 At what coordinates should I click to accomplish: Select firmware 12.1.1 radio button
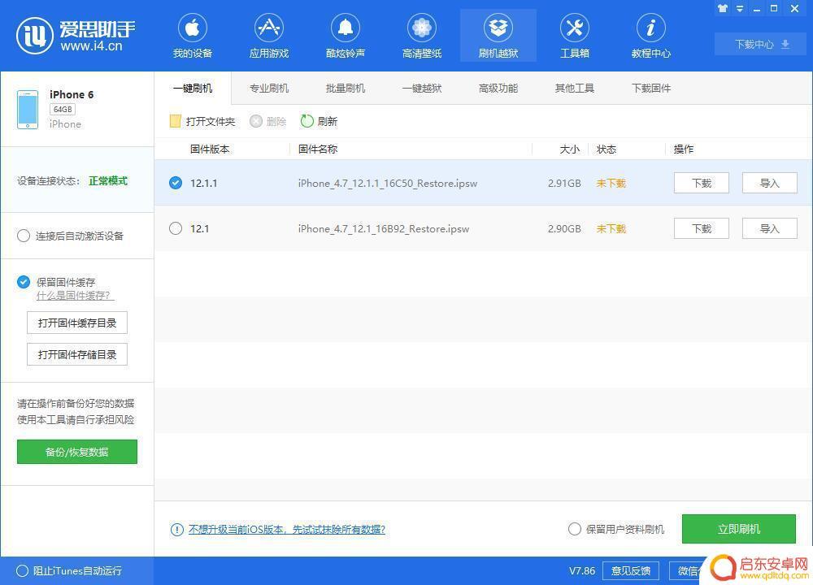coord(176,183)
